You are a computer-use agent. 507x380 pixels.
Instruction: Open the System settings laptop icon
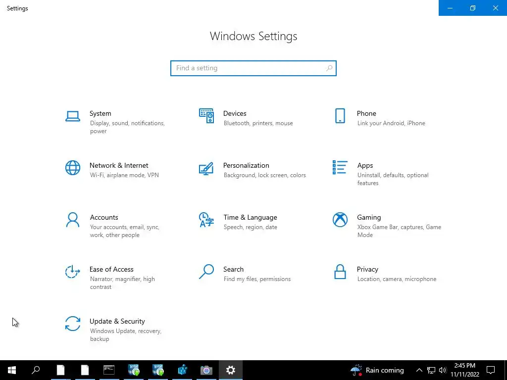[73, 116]
